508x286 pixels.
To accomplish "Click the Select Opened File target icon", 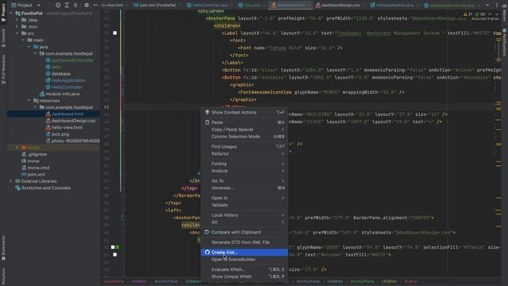I will pos(58,6).
